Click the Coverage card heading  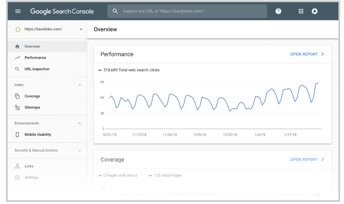113,160
